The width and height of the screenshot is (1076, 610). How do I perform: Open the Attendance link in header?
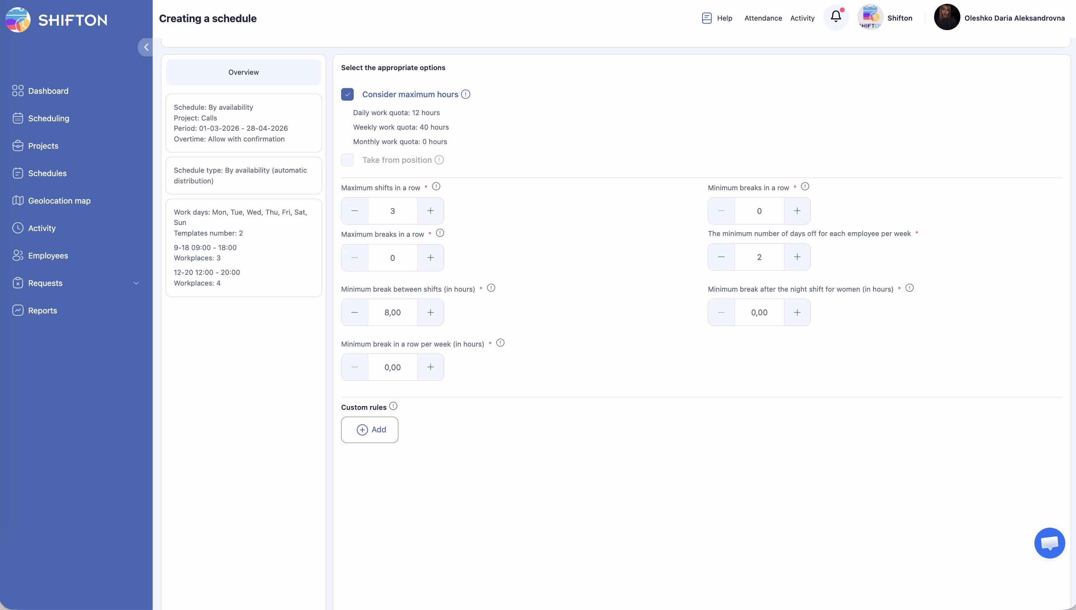click(x=763, y=18)
